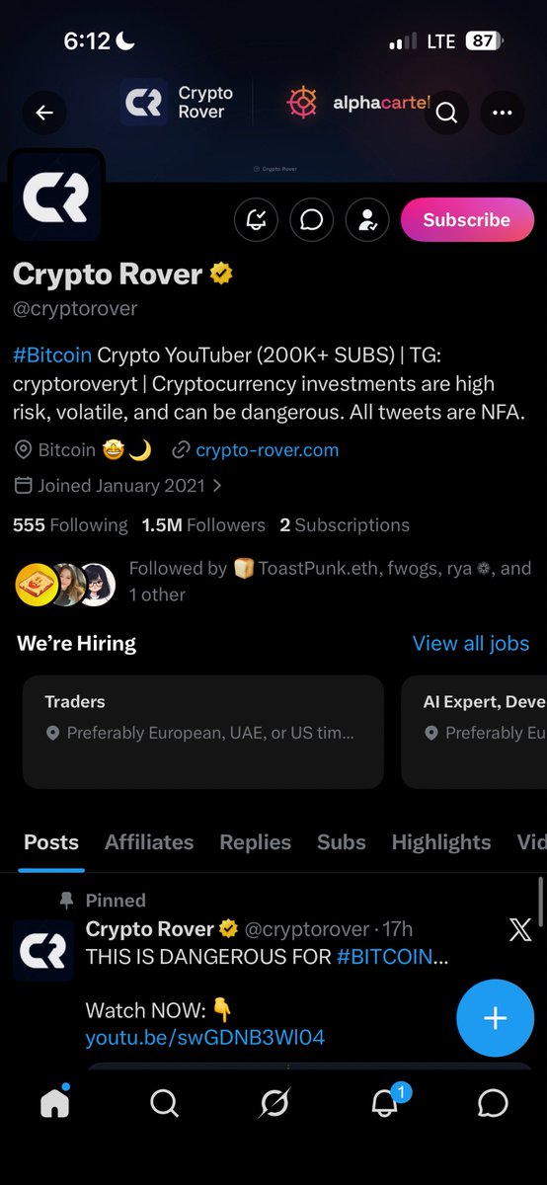Go to Home in bottom navigation
The height and width of the screenshot is (1185, 547).
point(54,1103)
